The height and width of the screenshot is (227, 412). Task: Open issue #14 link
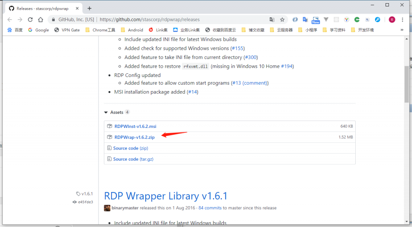(x=193, y=92)
